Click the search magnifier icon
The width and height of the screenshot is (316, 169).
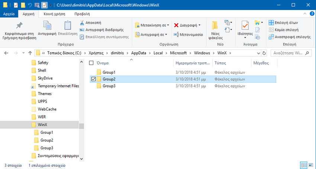307,53
